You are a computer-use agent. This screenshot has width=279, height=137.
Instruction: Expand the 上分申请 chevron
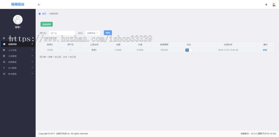click(32, 50)
